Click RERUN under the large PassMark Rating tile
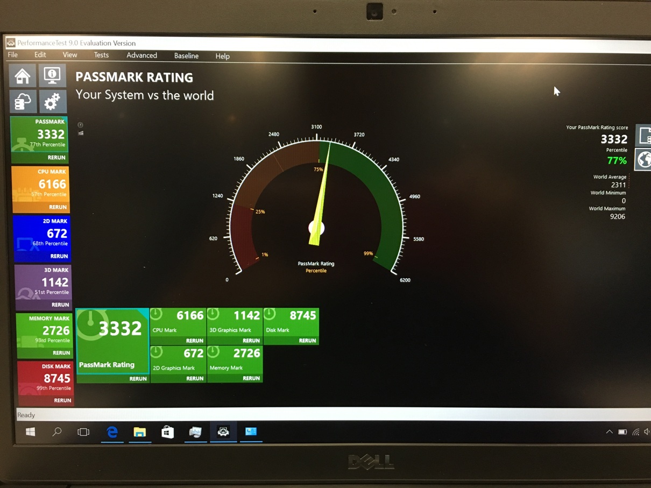Screen dimensions: 651x488 coord(138,379)
